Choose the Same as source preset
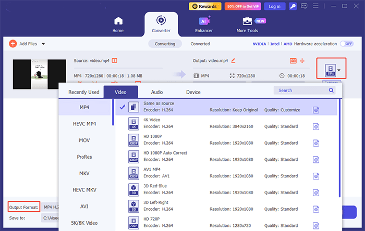This screenshot has width=365, height=231. pyautogui.click(x=226, y=107)
